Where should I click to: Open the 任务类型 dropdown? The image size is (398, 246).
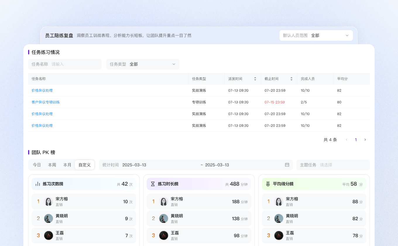tap(143, 64)
